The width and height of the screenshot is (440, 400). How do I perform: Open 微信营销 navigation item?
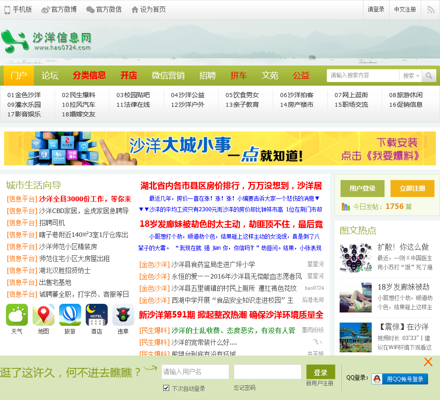[x=168, y=76]
